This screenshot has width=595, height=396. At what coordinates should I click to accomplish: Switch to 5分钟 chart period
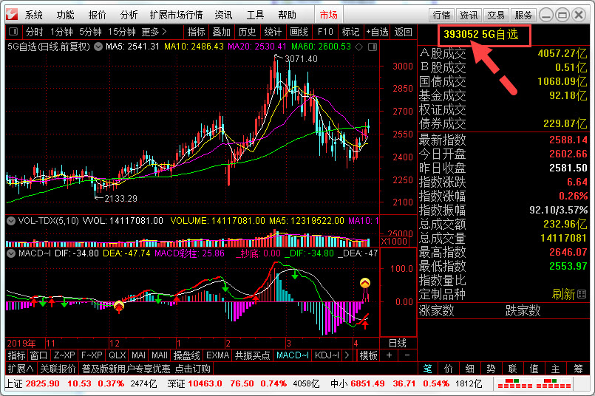click(x=90, y=32)
